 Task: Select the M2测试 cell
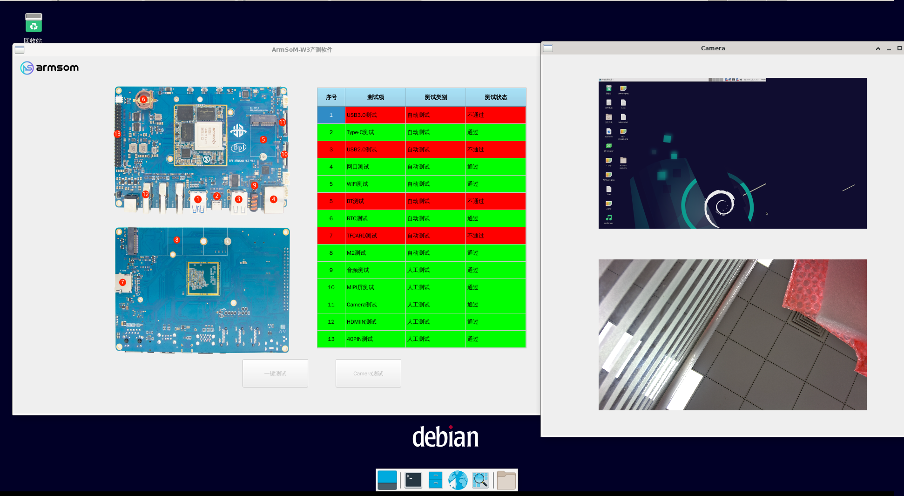pos(375,253)
